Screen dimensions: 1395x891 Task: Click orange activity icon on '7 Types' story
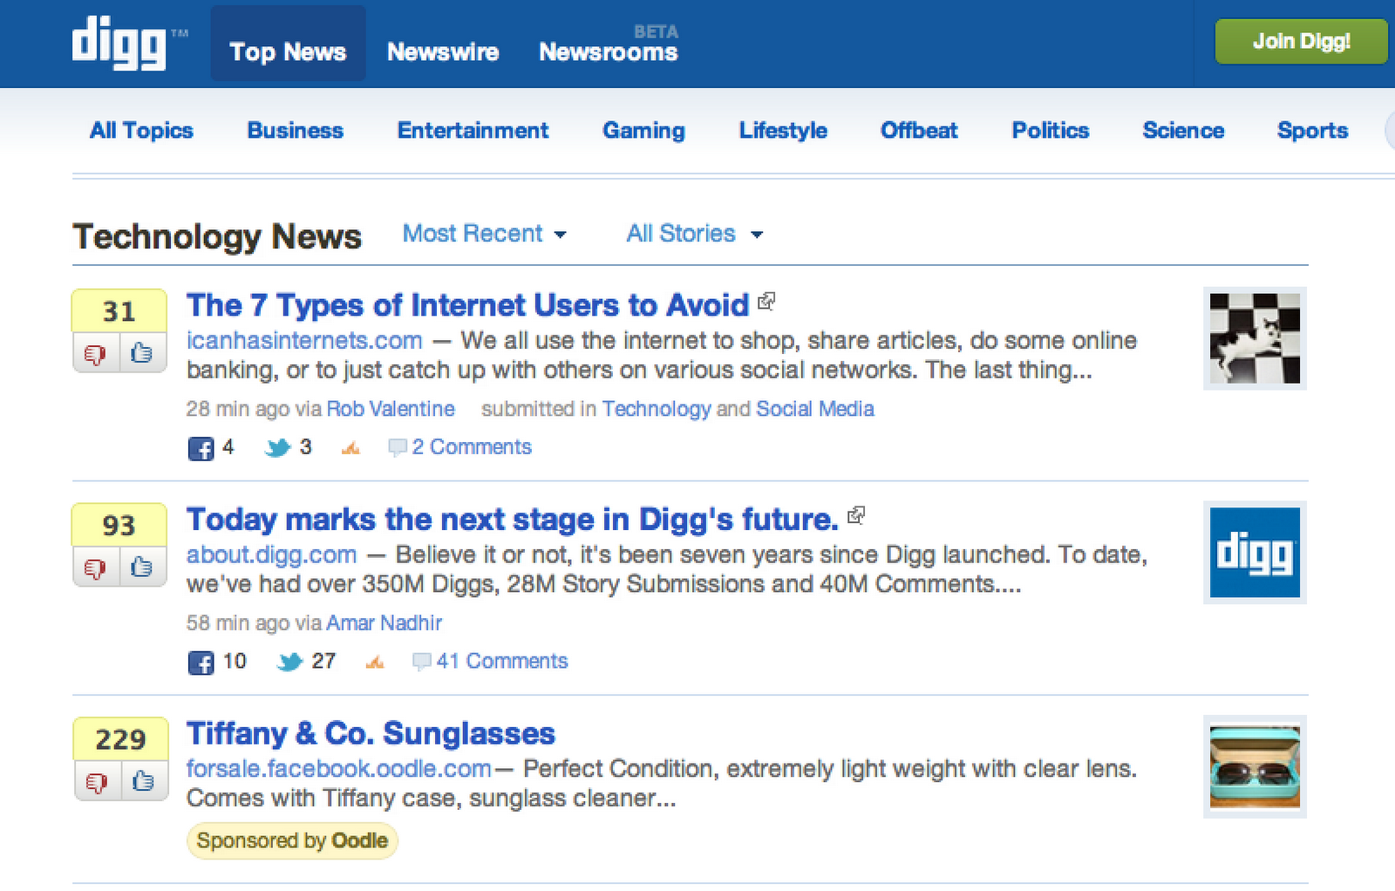[x=350, y=448]
